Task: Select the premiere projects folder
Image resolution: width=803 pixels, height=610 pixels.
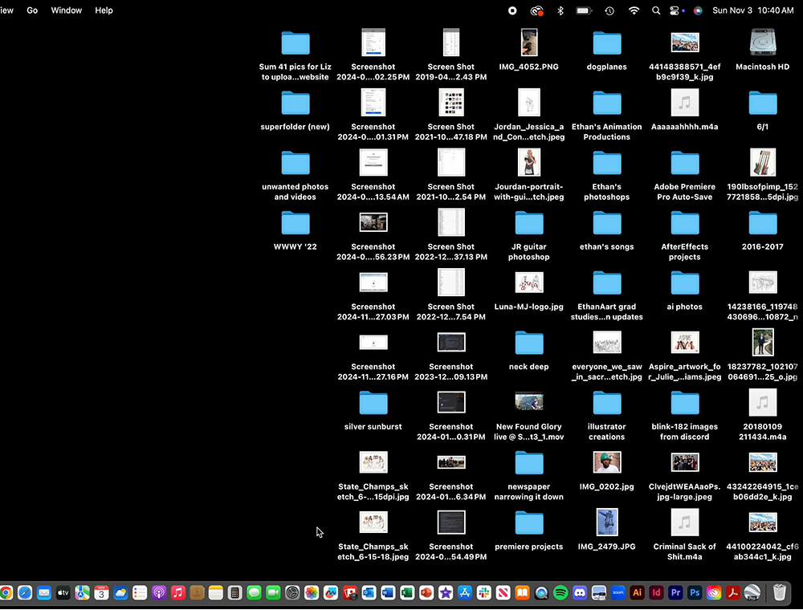Action: (529, 523)
